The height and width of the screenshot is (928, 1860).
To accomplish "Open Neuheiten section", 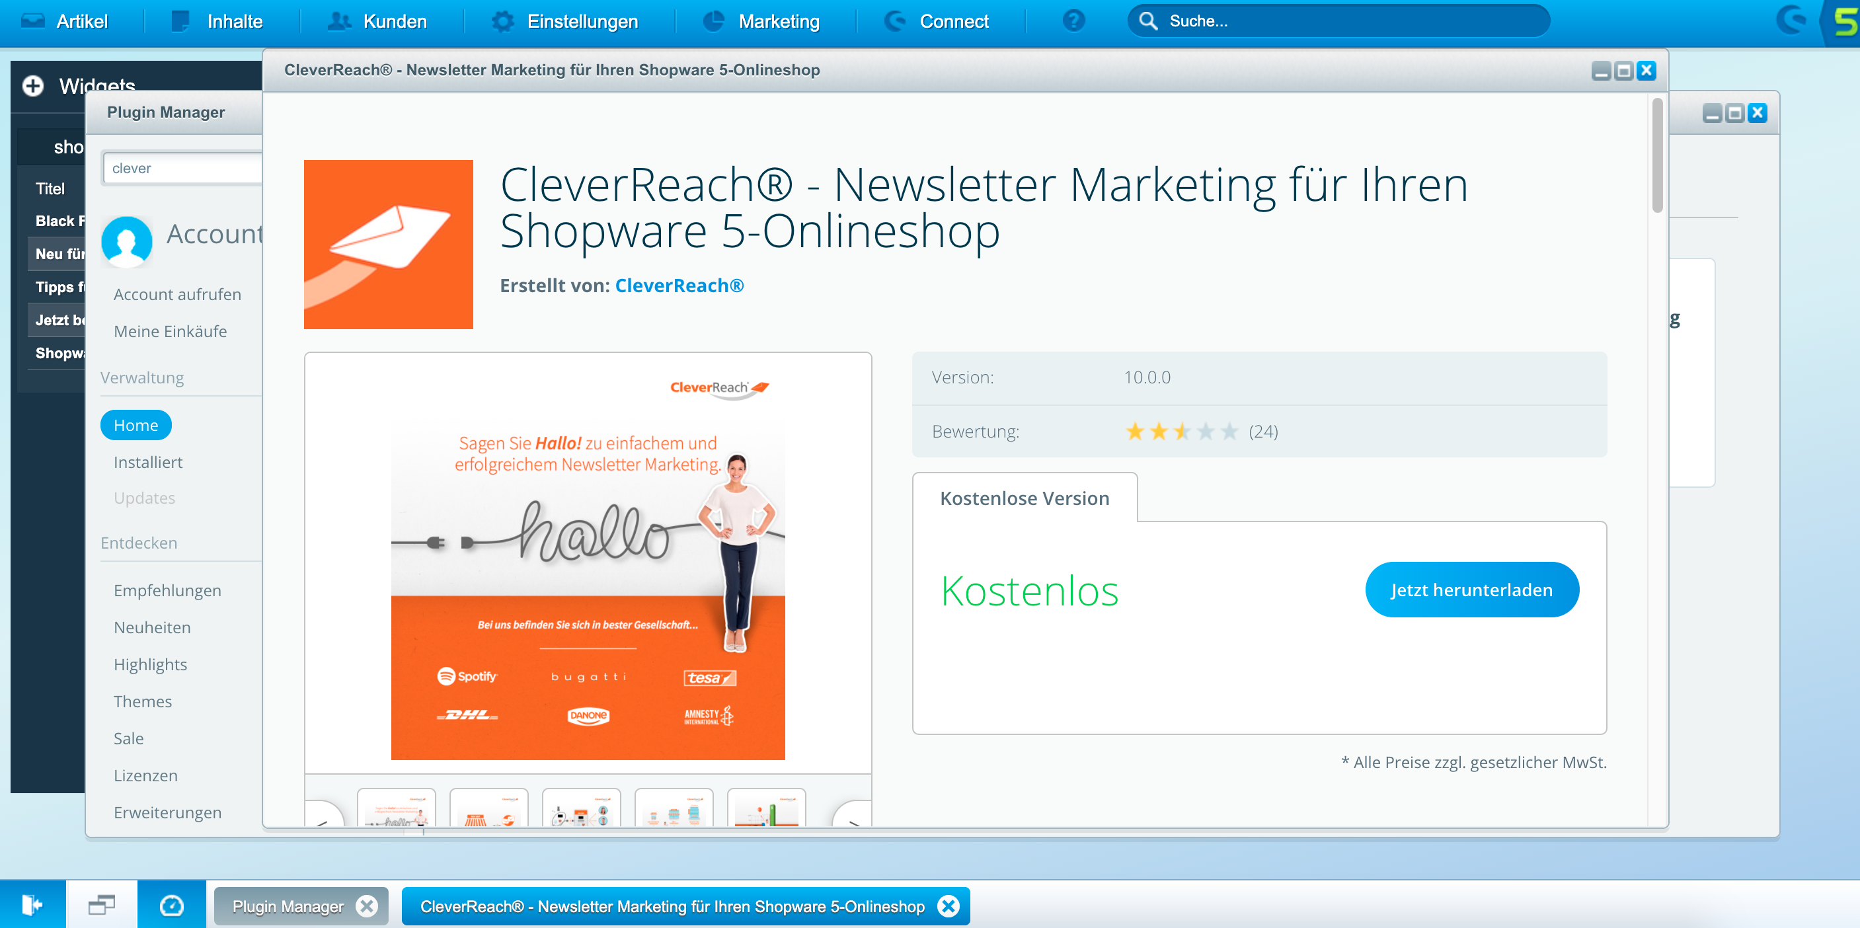I will pyautogui.click(x=152, y=627).
